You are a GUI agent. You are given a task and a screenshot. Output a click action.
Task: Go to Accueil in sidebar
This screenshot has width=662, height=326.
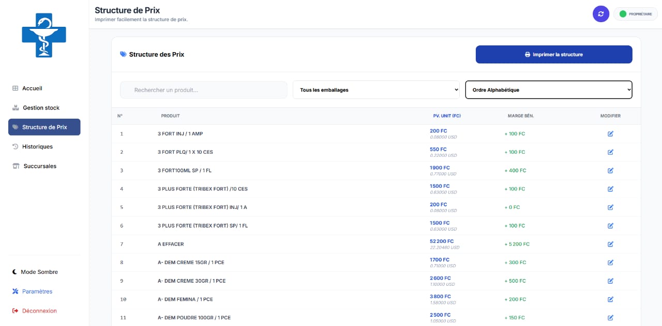44,88
